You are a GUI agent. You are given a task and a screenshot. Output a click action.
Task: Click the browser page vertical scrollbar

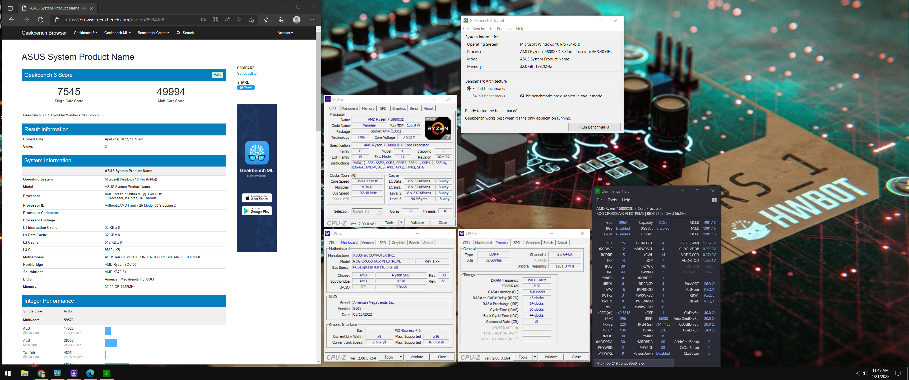(318, 81)
